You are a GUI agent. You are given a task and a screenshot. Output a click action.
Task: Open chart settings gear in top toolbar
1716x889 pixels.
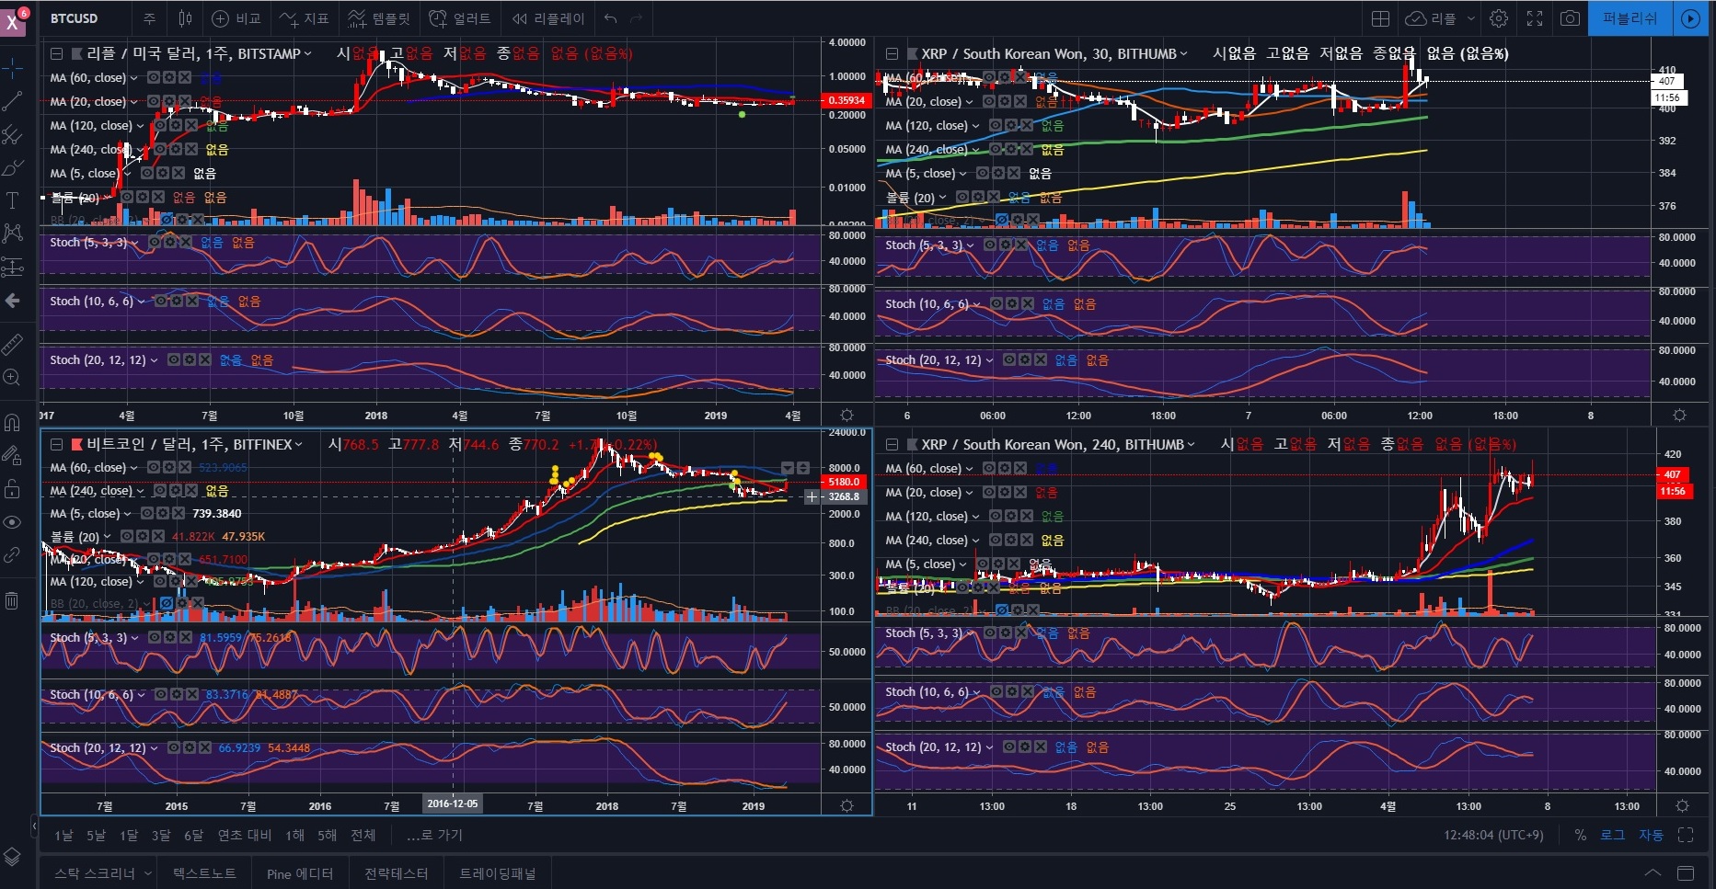coord(1499,18)
